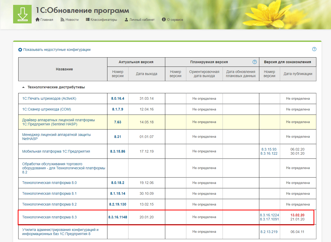The height and width of the screenshot is (242, 331).
Task: Open Технологическая платформа 8.2 link
Action: [x=49, y=204]
